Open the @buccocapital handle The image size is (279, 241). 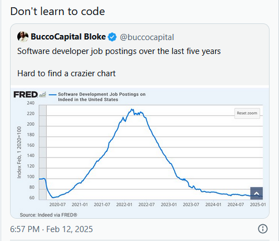click(x=147, y=37)
